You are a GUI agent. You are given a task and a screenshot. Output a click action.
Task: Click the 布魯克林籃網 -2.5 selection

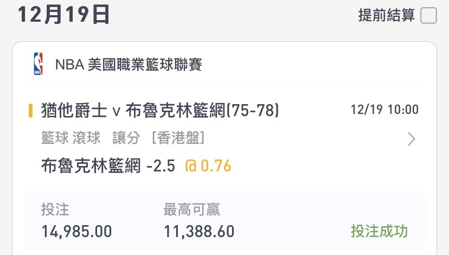[x=108, y=165]
